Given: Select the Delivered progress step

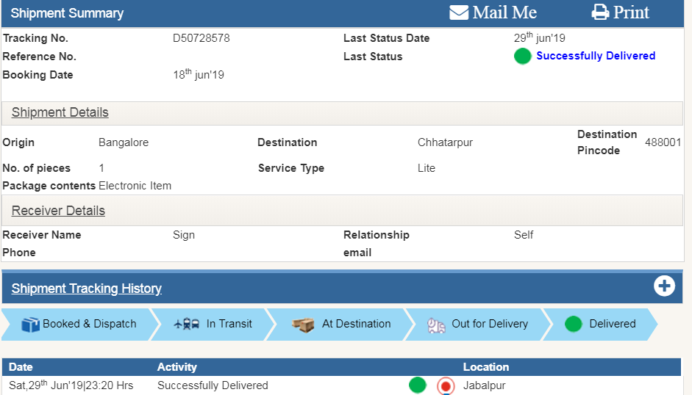Looking at the screenshot, I should [600, 324].
